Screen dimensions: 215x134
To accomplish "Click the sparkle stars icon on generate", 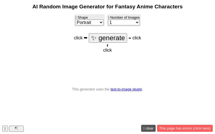I will tap(94, 38).
